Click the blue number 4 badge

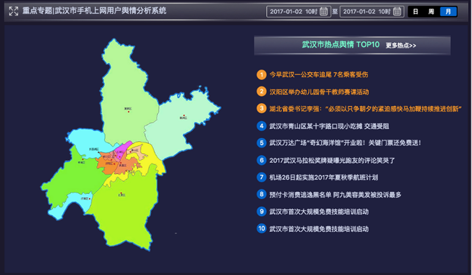(261, 126)
